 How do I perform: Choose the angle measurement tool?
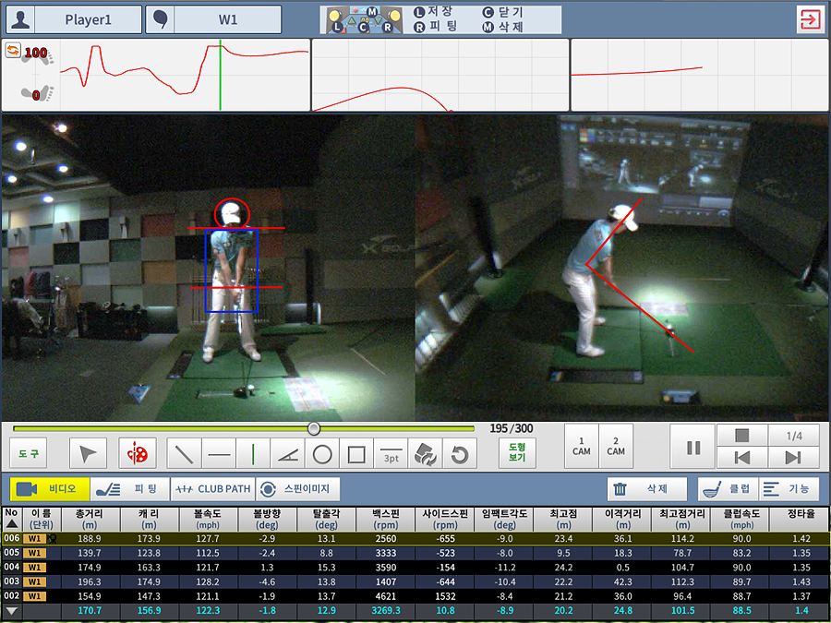pyautogui.click(x=288, y=453)
